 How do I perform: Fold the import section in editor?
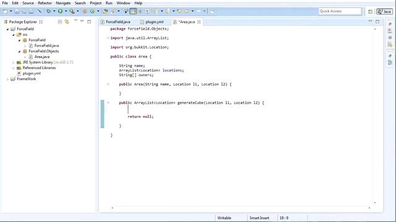108,38
